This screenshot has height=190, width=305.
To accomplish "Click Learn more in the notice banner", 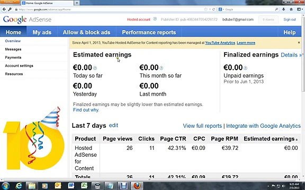I will point(246,43).
